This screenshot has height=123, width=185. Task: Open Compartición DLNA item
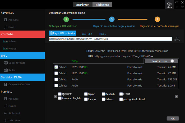[17, 85]
